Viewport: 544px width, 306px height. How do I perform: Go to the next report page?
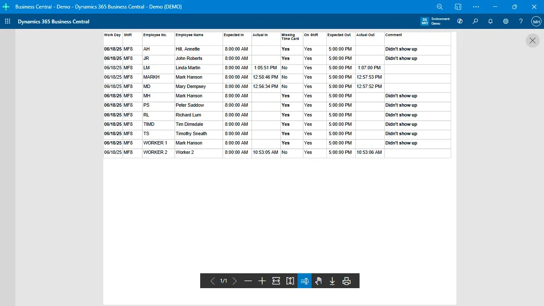[235, 281]
